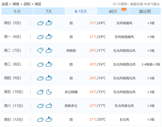Go to 全国 breadcrumb link
This screenshot has width=162, height=127.
point(5,4)
